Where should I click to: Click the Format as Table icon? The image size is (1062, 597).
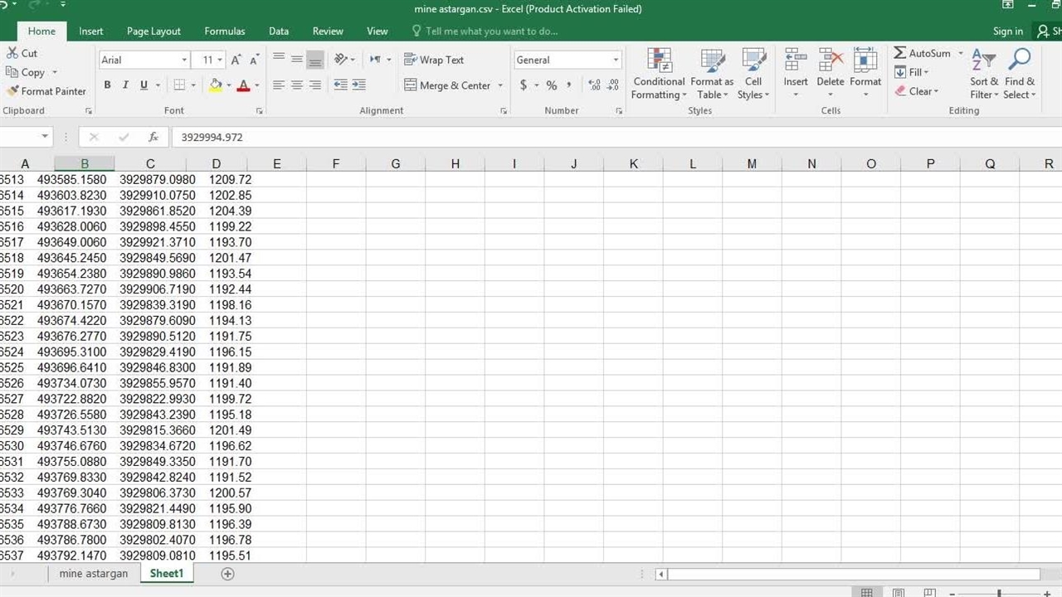point(712,61)
